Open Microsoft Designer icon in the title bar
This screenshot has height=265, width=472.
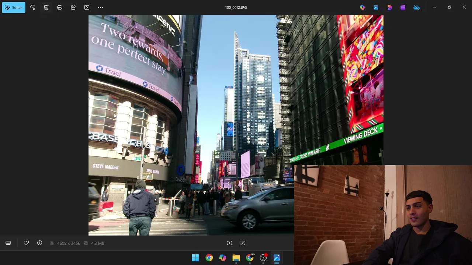click(389, 7)
